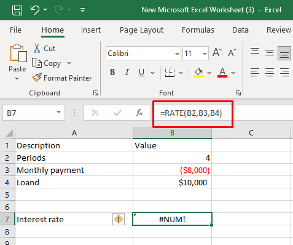Open Customize Quick Access Toolbar menu
The height and width of the screenshot is (245, 293).
[x=83, y=10]
